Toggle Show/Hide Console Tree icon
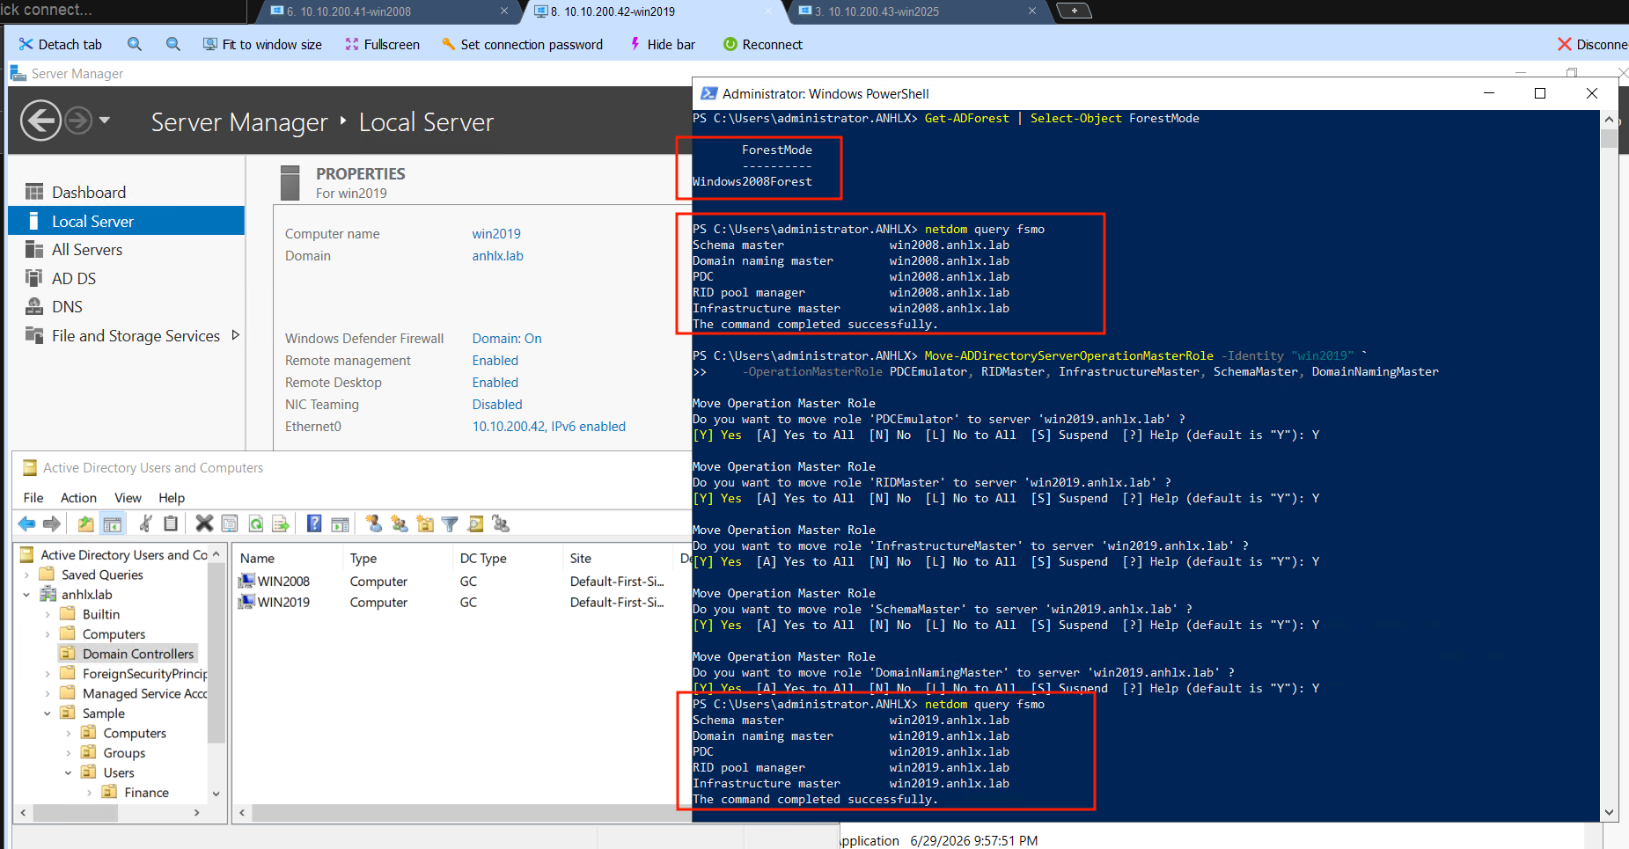This screenshot has height=849, width=1629. 113,524
